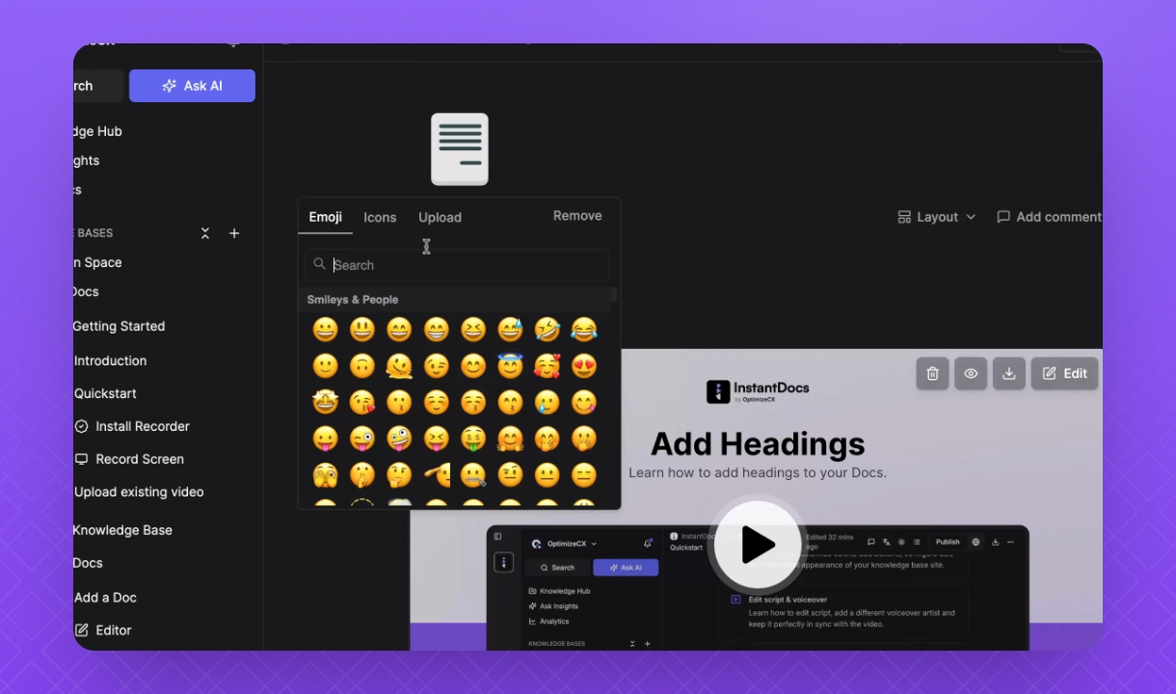The image size is (1176, 694).
Task: Open the Editor page in the sidebar
Action: (x=103, y=630)
